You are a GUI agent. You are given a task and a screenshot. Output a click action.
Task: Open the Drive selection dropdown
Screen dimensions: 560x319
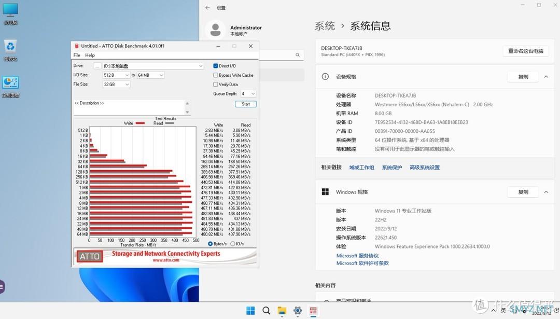pyautogui.click(x=153, y=66)
